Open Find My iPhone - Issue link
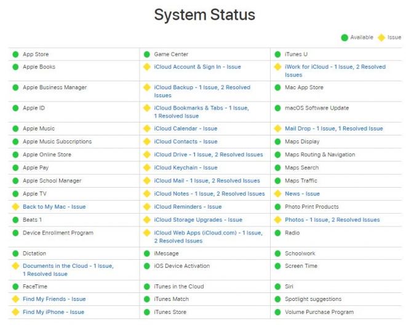406x325 pixels. pos(54,312)
